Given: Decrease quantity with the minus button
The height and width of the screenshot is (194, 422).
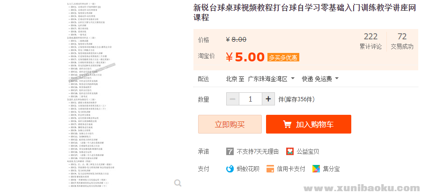Looking at the screenshot, I should (232, 99).
